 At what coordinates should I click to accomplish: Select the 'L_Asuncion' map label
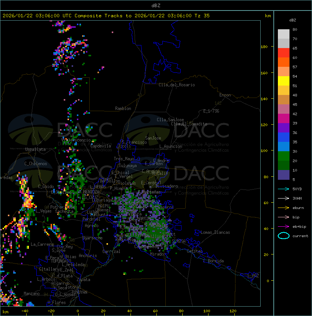171,146
